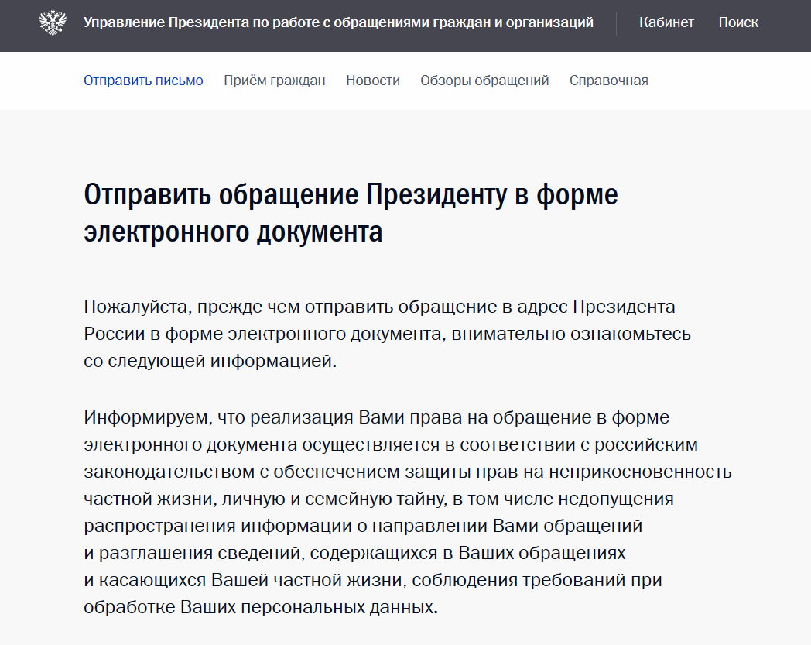The image size is (811, 645).
Task: Click the double-headed eagle emblem logo
Action: pos(53,22)
